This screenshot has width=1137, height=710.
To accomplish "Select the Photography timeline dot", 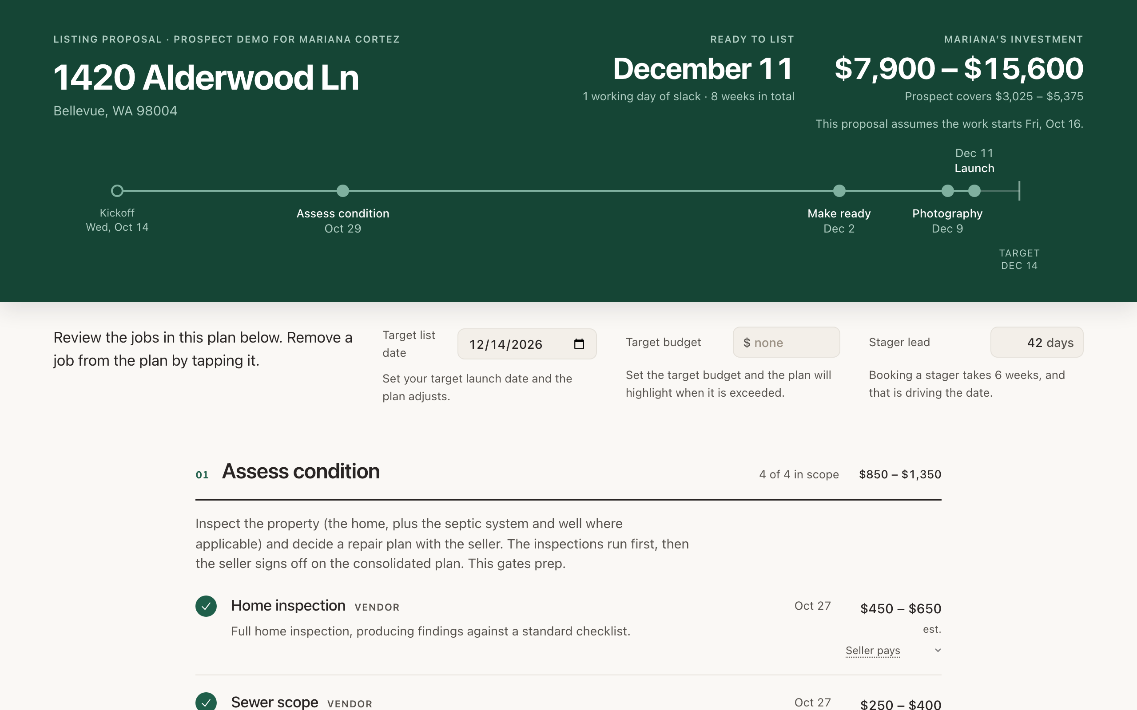I will pyautogui.click(x=948, y=191).
